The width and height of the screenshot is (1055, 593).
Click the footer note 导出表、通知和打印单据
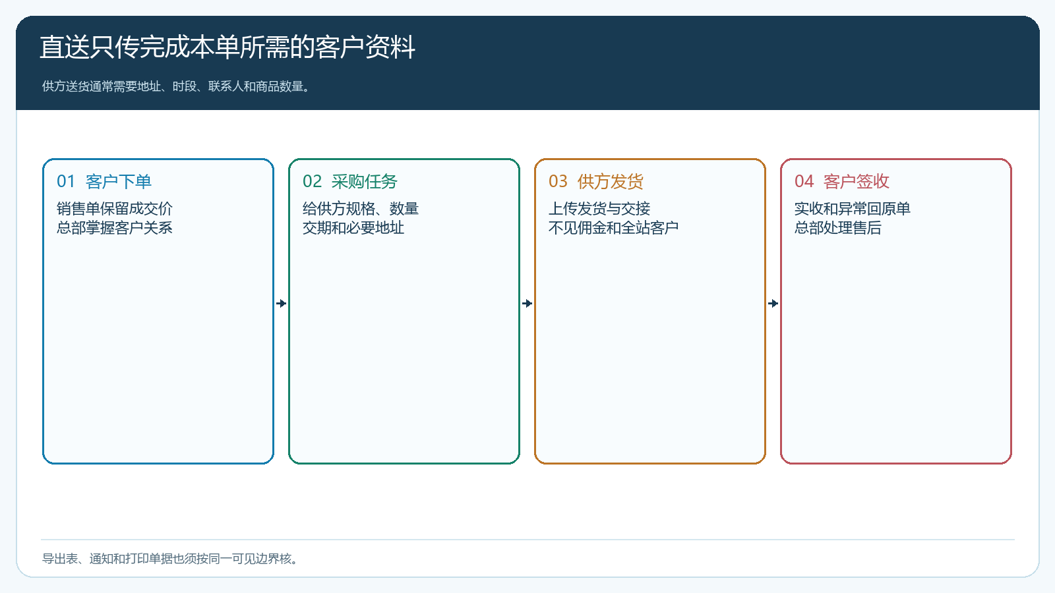click(171, 559)
